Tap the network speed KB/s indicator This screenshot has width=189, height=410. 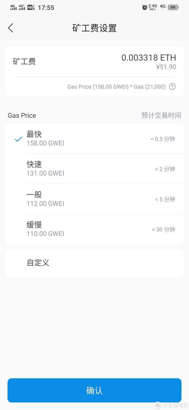[153, 8]
